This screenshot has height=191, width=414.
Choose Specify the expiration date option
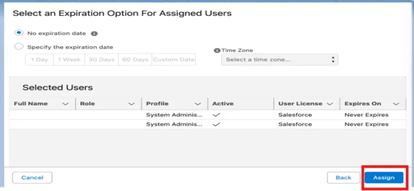pos(19,47)
